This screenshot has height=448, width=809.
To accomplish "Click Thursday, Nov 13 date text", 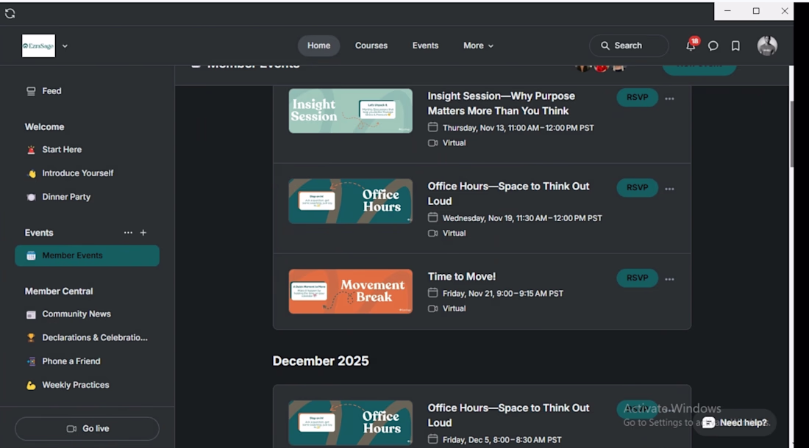I will click(x=518, y=128).
